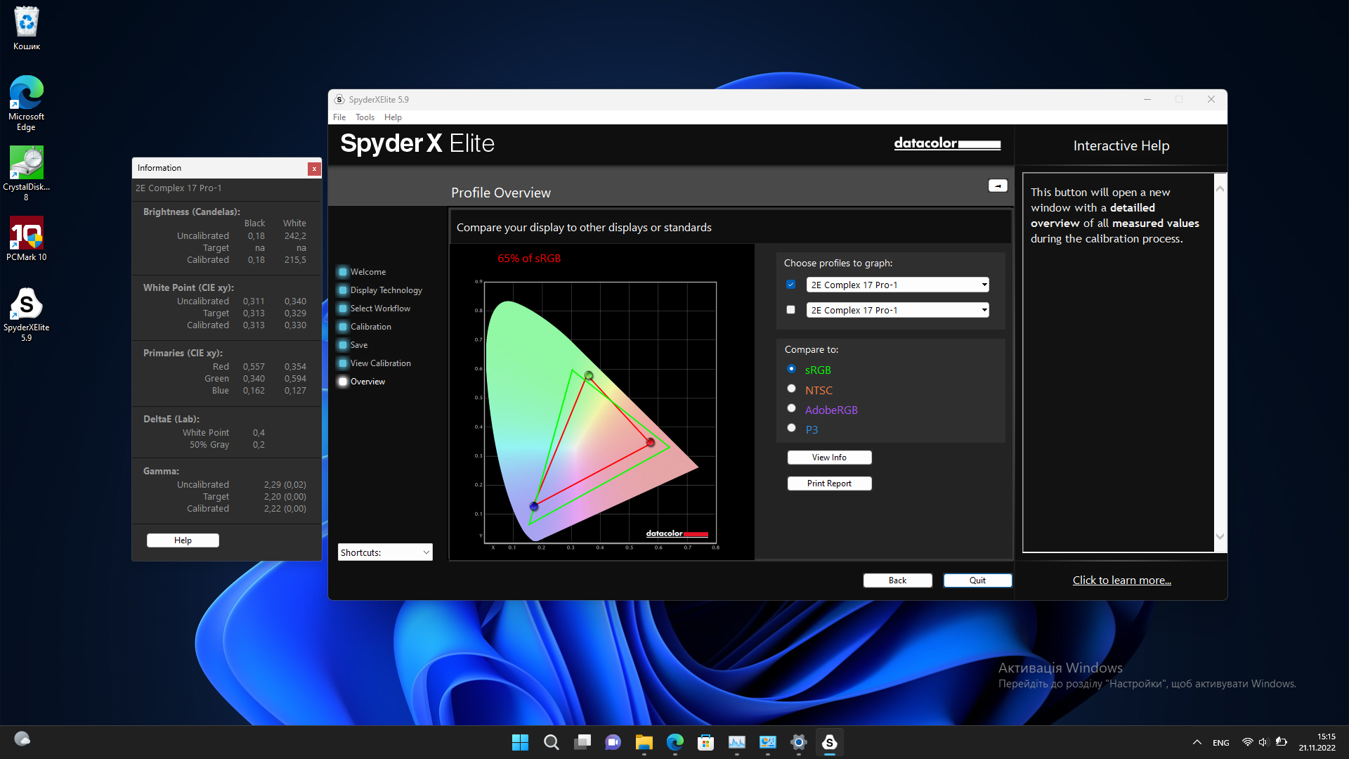Select the NTSC comparison option

click(792, 389)
